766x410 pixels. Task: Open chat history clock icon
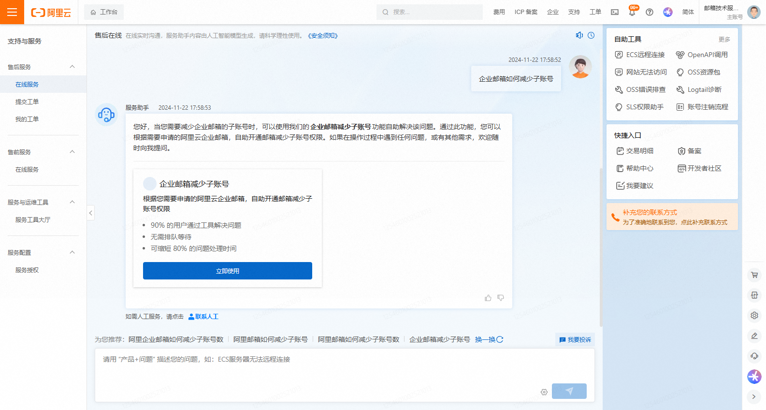coord(591,35)
